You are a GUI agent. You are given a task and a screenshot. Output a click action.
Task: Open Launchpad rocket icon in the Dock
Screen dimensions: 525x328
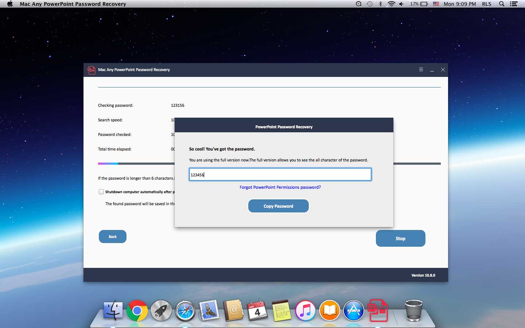(161, 312)
